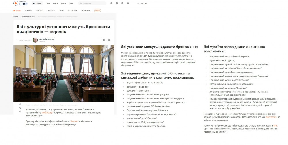Viewport: 288px width, 145px height.
Task: Click the ВІДЕО button in the nav bar
Action: 98,10
